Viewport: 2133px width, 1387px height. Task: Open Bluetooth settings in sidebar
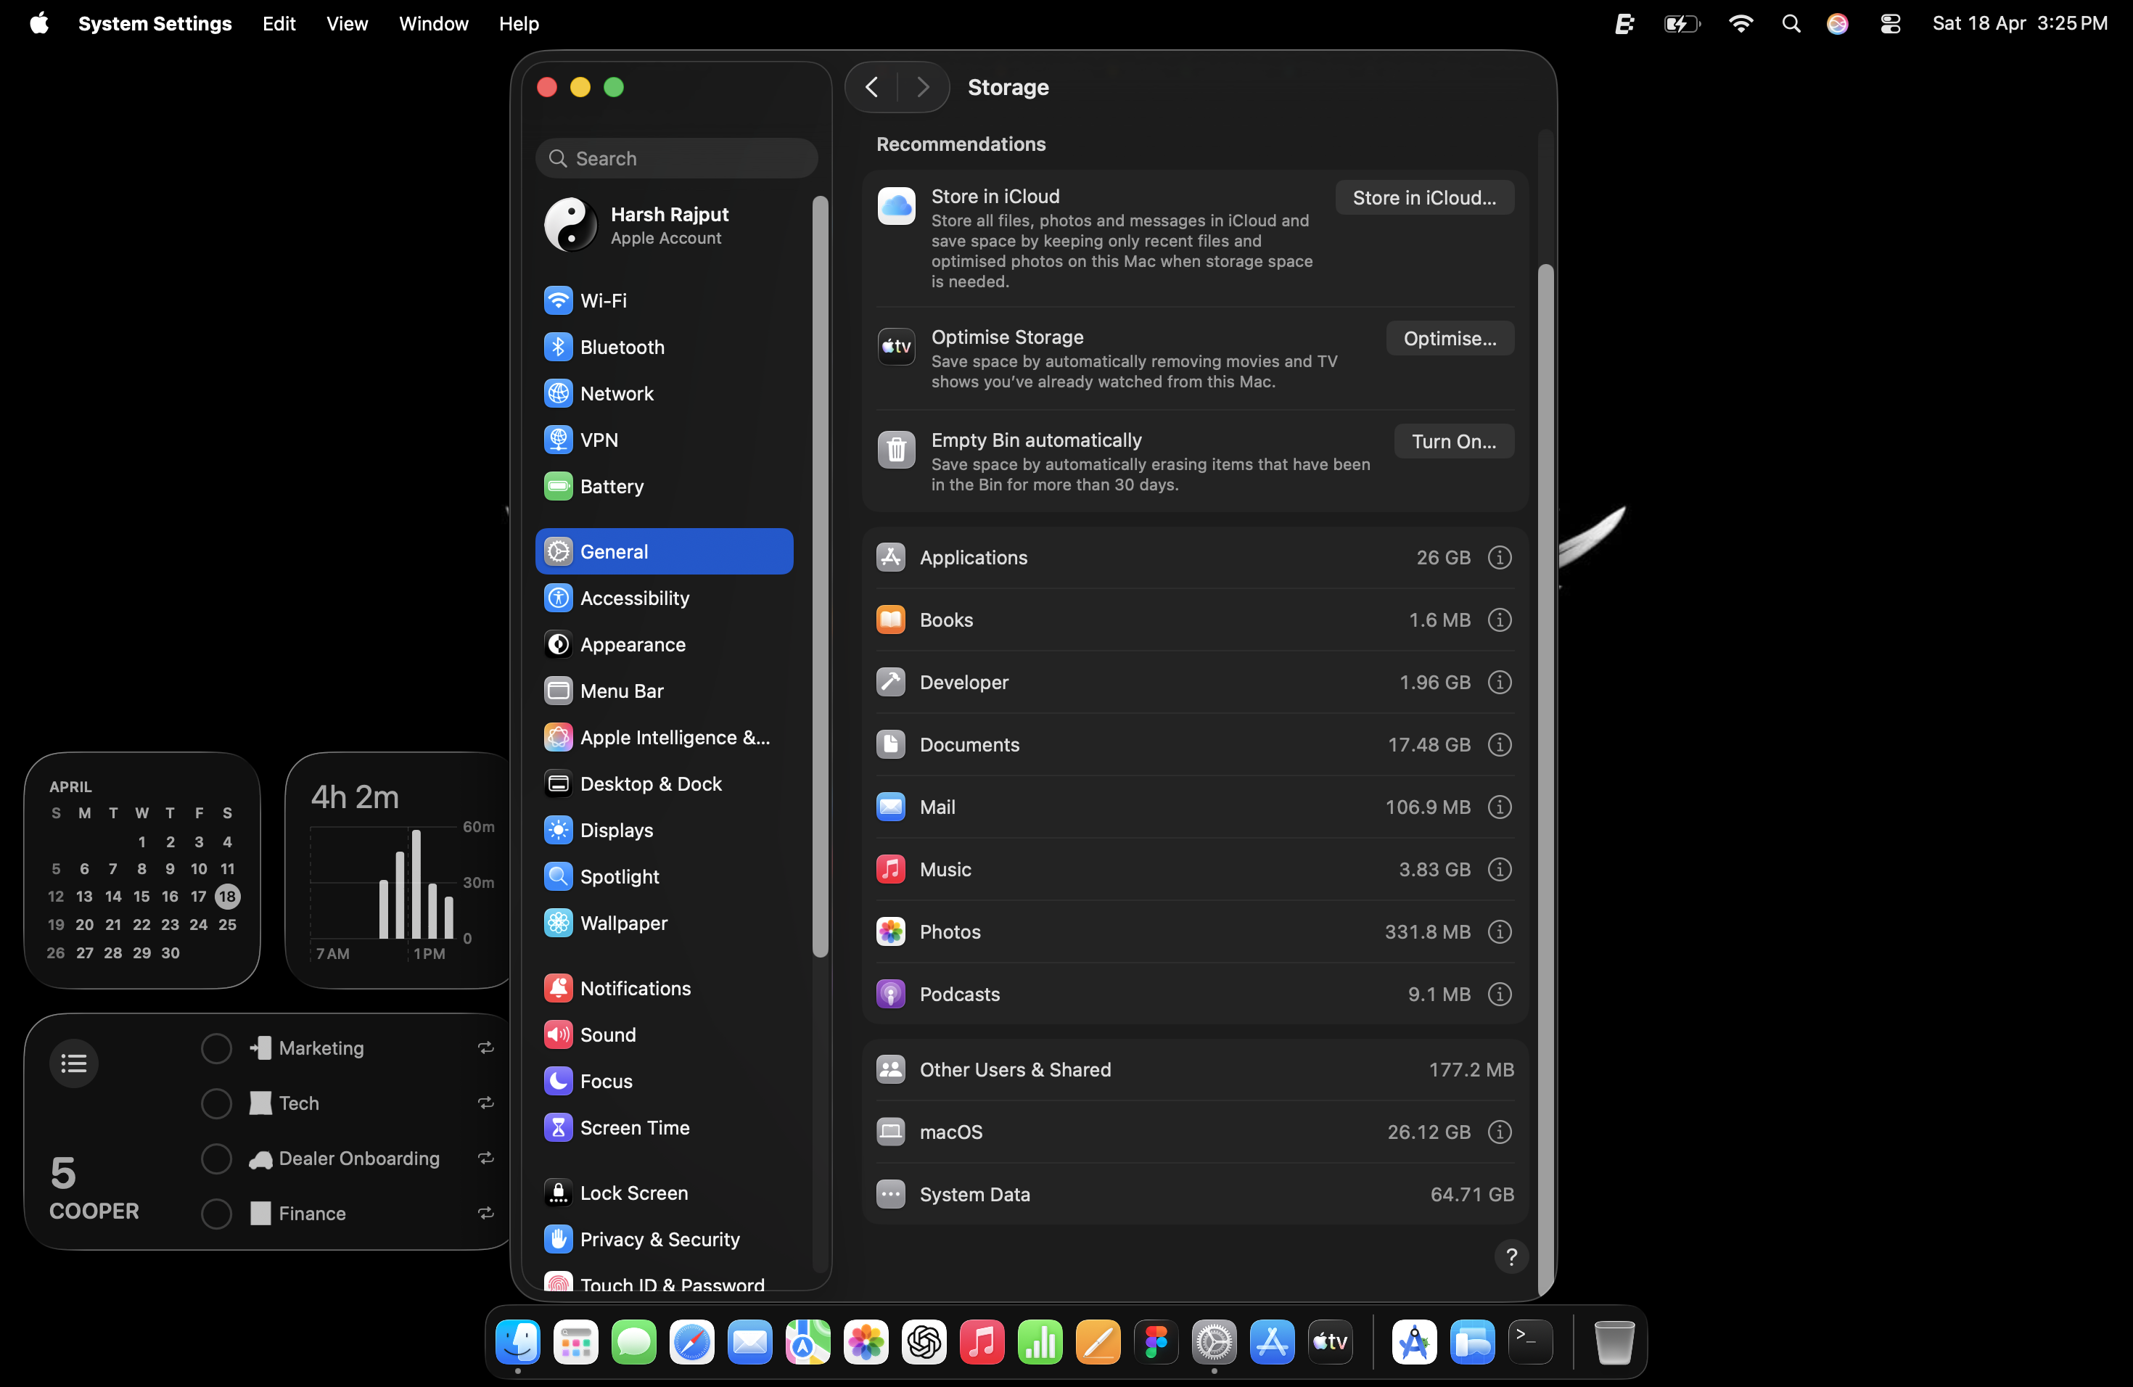click(664, 347)
